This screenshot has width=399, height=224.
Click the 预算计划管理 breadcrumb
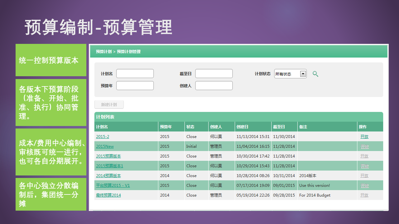129,52
